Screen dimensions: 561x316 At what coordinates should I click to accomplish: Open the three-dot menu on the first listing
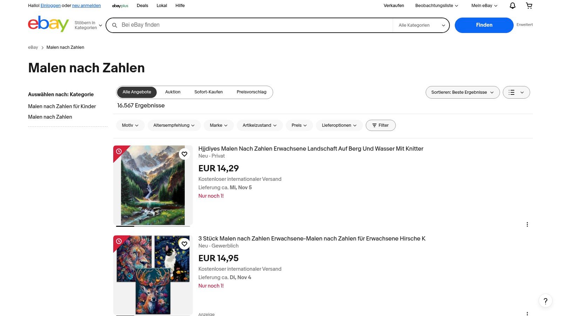tap(527, 224)
